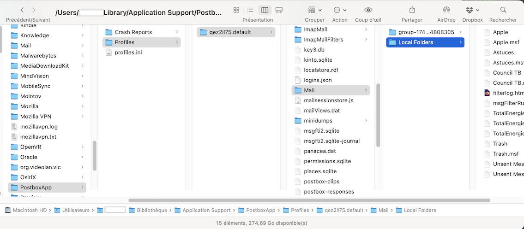Image resolution: width=524 pixels, height=229 pixels.
Task: Expand the MediaDownloadKit folder chevron
Action: click(82, 66)
